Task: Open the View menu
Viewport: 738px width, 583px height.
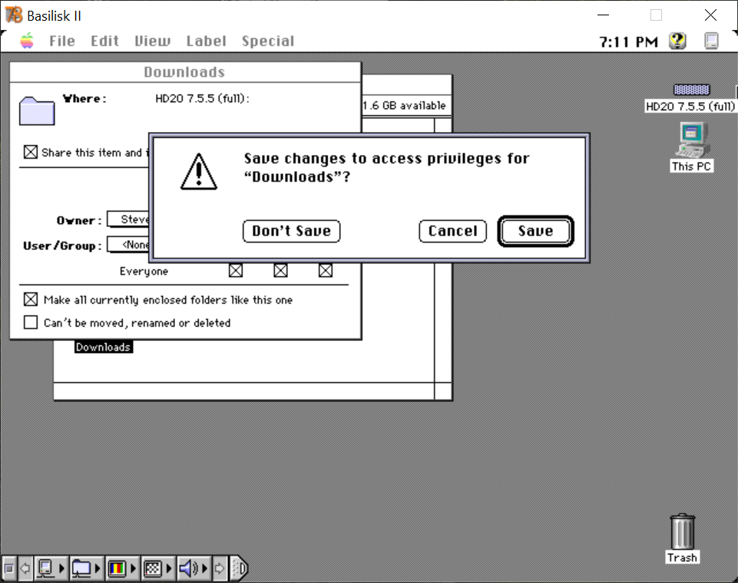Action: coord(153,41)
